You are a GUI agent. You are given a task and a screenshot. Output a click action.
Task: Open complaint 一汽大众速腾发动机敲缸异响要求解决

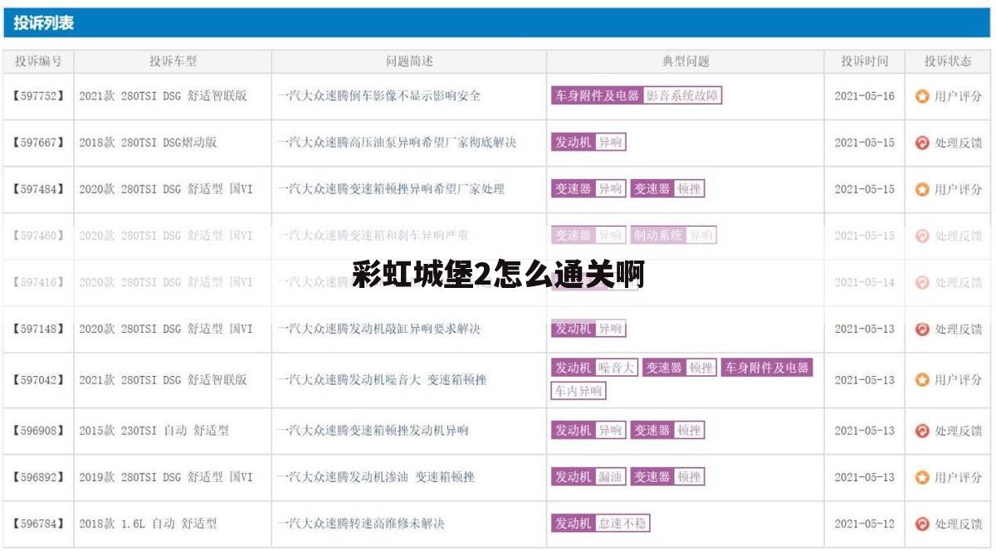pyautogui.click(x=379, y=329)
